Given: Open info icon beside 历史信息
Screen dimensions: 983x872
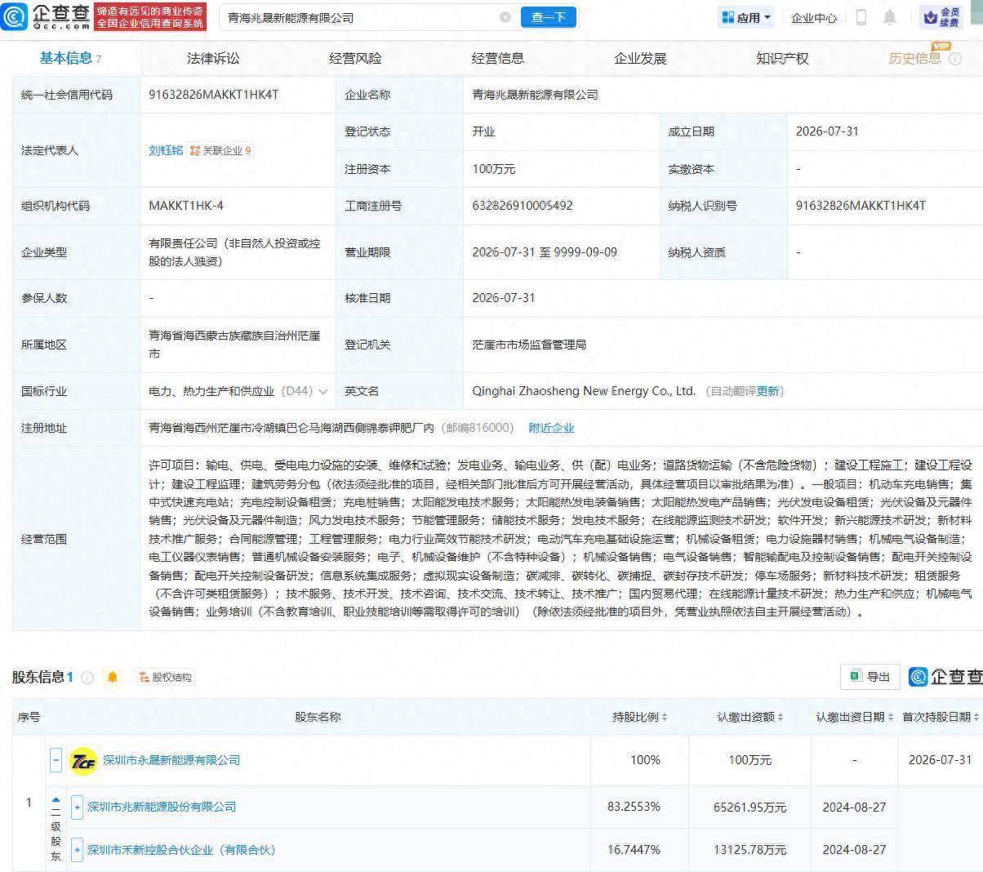Looking at the screenshot, I should pyautogui.click(x=955, y=59).
